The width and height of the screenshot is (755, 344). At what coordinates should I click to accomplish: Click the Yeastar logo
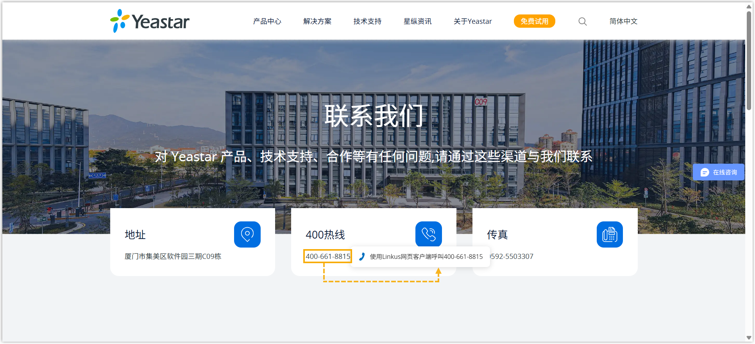[150, 21]
